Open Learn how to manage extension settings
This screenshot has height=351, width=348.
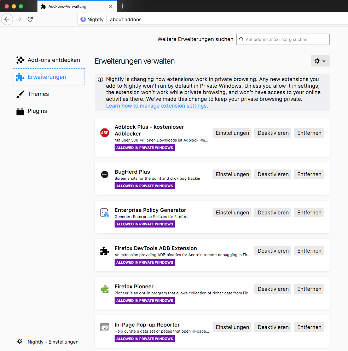(157, 106)
